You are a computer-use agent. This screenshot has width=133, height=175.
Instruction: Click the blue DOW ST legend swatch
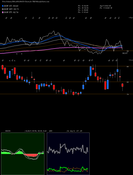click(3, 6)
